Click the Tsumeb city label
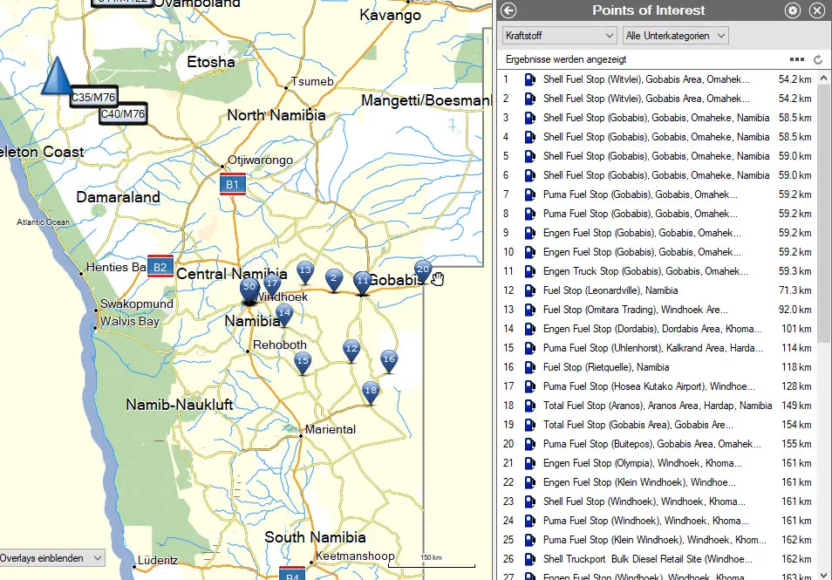This screenshot has height=580, width=832. [312, 81]
